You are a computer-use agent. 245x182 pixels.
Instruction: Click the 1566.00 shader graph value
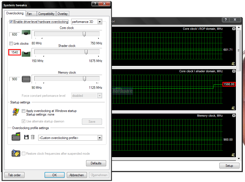point(229,84)
